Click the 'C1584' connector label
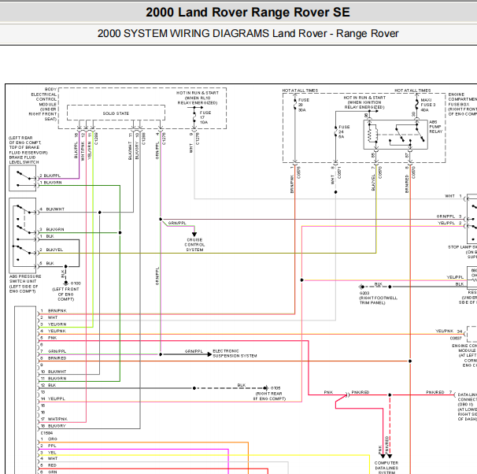Viewport: 477px width, 474px height. [46, 432]
